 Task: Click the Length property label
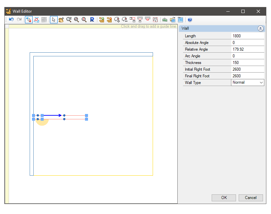[x=190, y=36]
